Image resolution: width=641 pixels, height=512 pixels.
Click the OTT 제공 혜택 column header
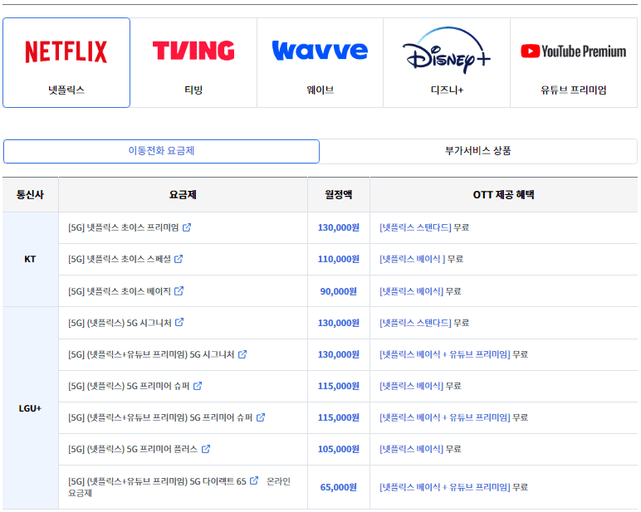click(x=504, y=194)
